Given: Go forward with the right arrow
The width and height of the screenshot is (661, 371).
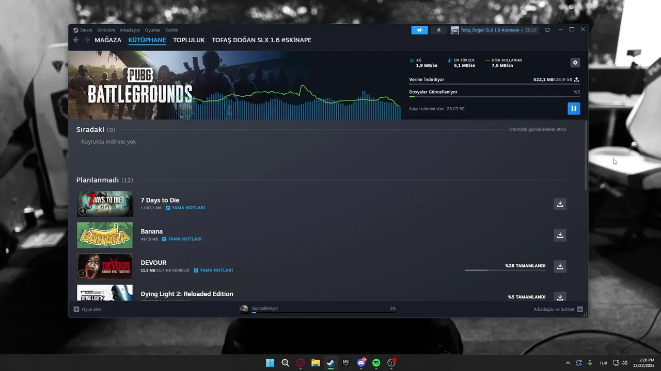Looking at the screenshot, I should click(x=87, y=40).
